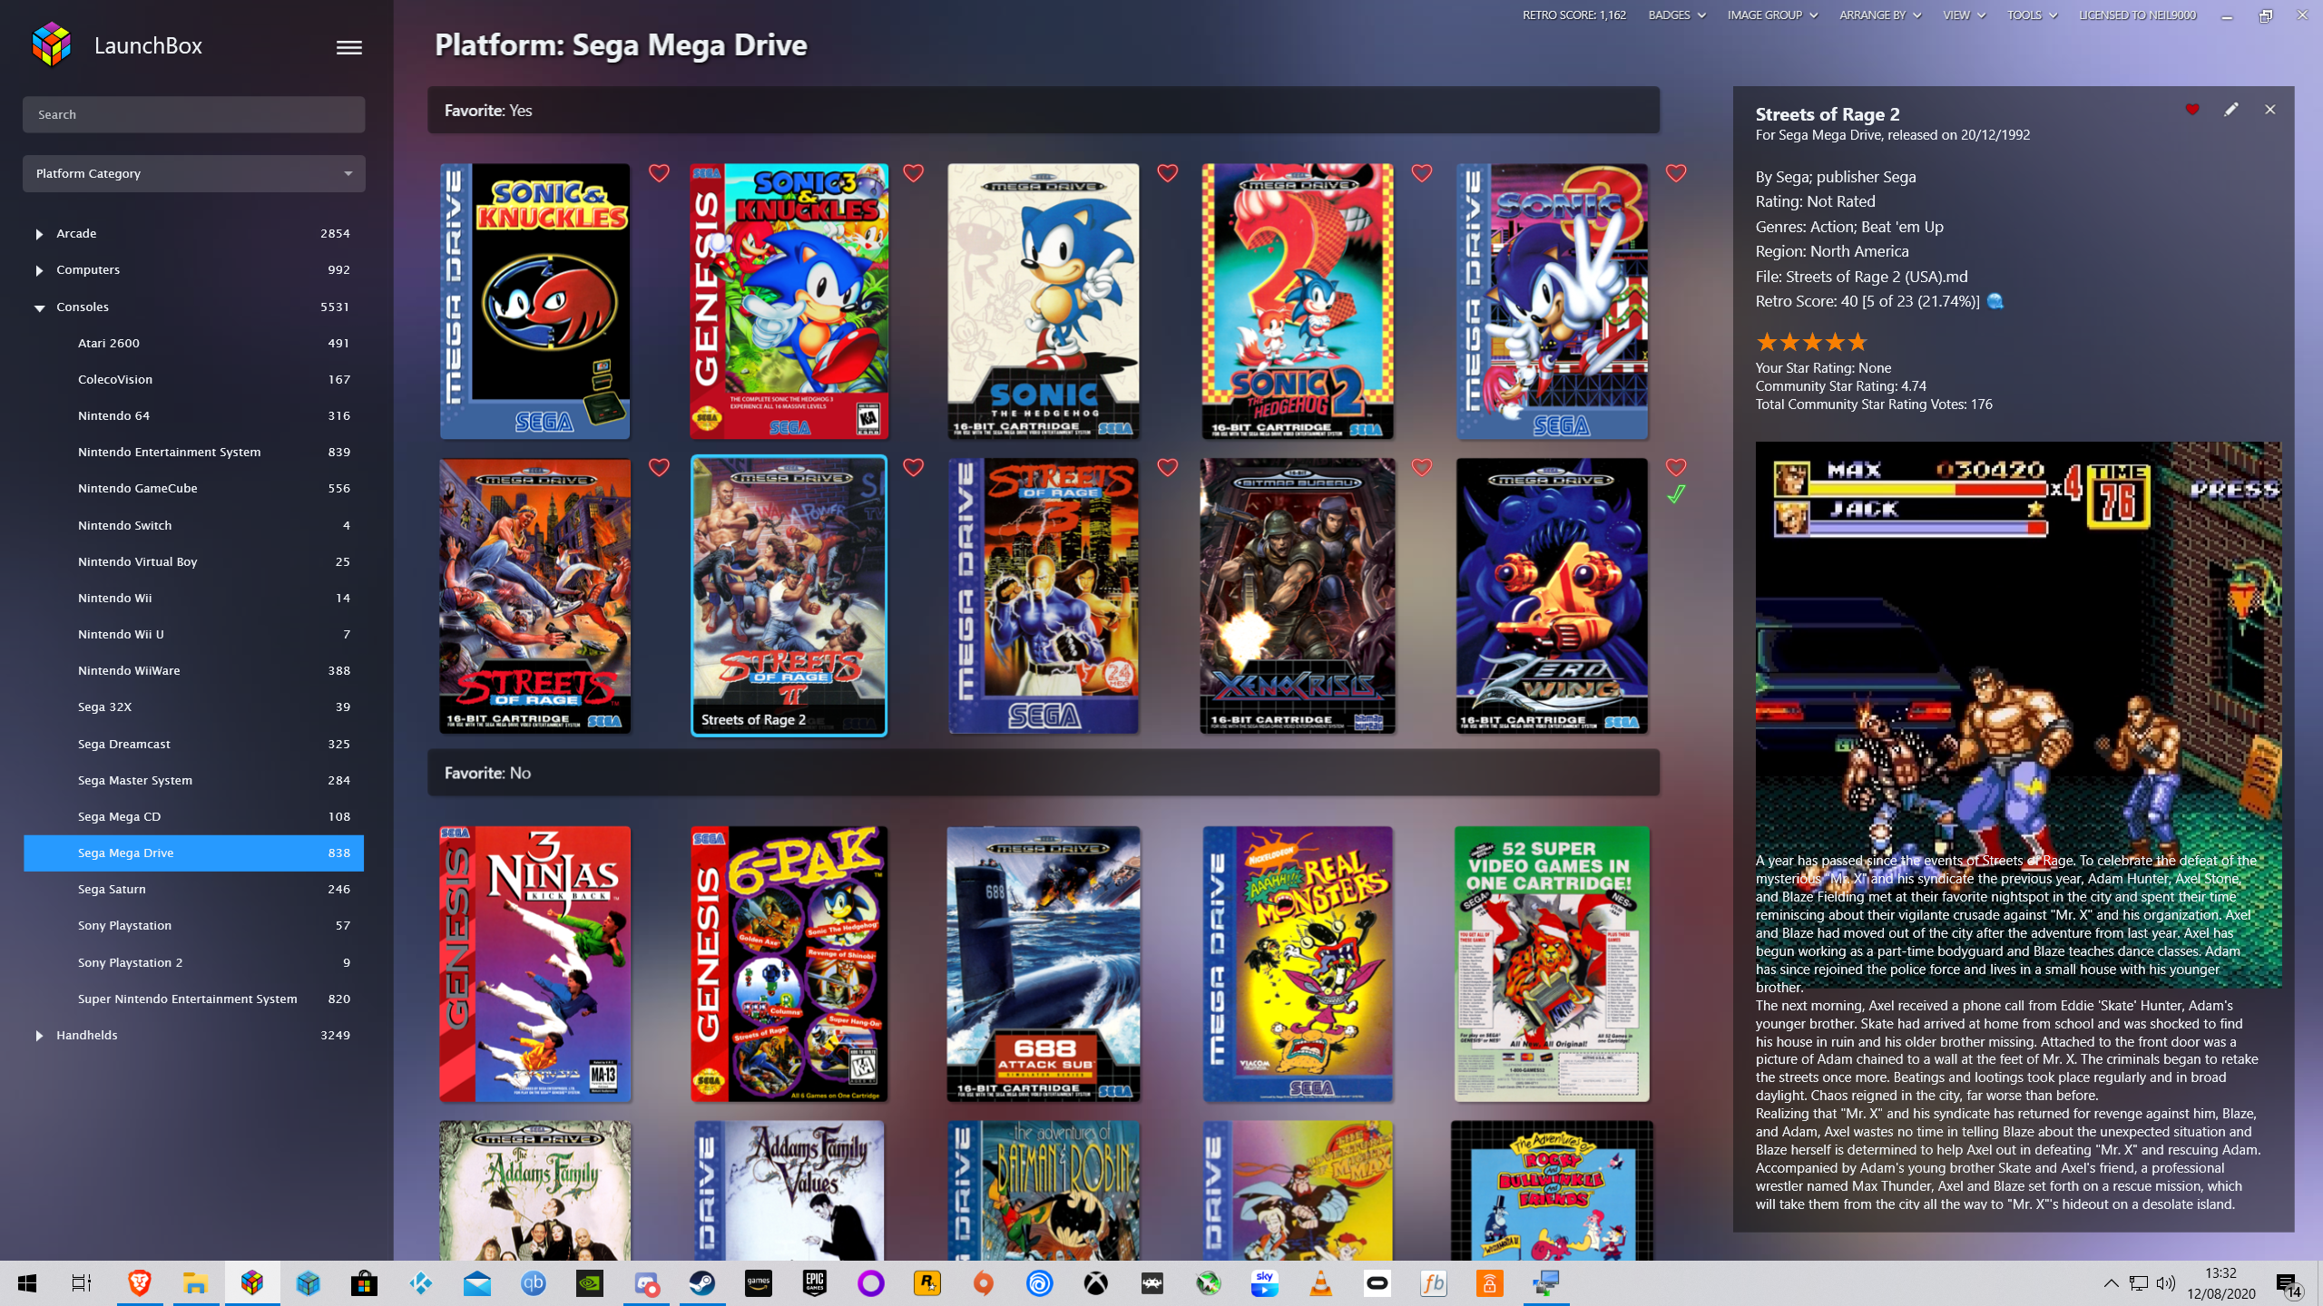Open qBittorrent from the taskbar
The height and width of the screenshot is (1306, 2323).
click(x=533, y=1283)
